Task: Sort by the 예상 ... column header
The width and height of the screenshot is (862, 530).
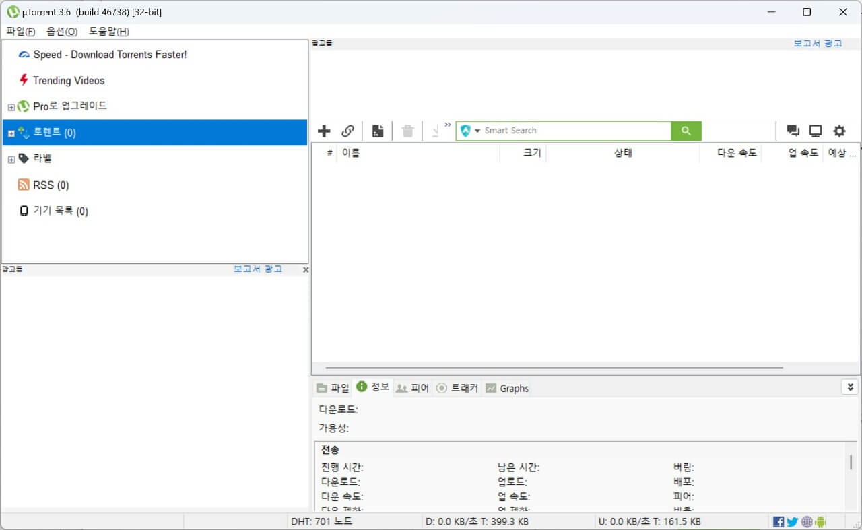Action: click(841, 153)
